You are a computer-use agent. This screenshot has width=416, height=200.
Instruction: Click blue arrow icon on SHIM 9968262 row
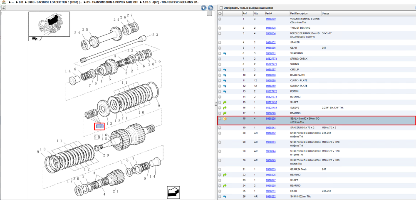225,197
